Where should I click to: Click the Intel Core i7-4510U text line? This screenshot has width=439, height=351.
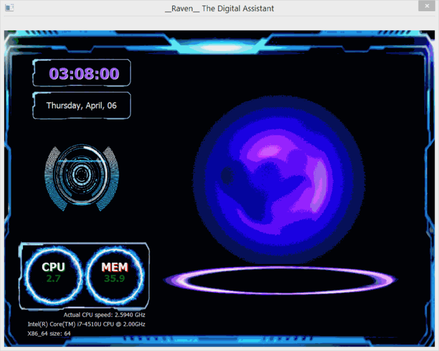click(87, 324)
